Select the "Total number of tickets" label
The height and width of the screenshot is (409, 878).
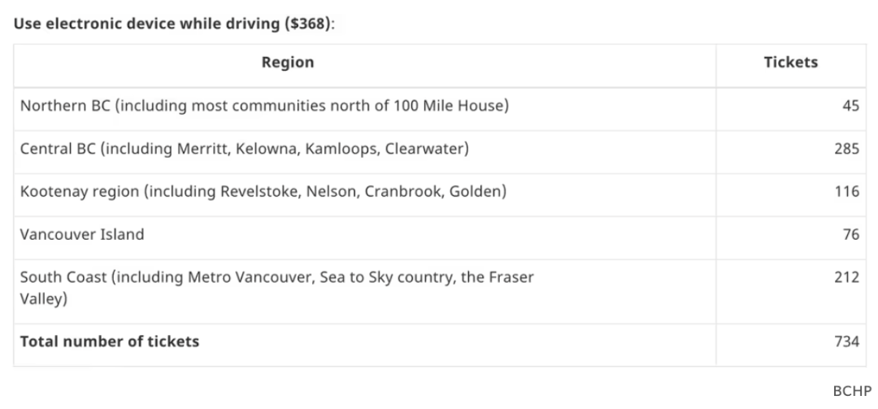[110, 342]
